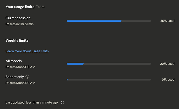The image size is (179, 109).
Task: Click the refresh icon next to Last updated
Action: click(62, 103)
